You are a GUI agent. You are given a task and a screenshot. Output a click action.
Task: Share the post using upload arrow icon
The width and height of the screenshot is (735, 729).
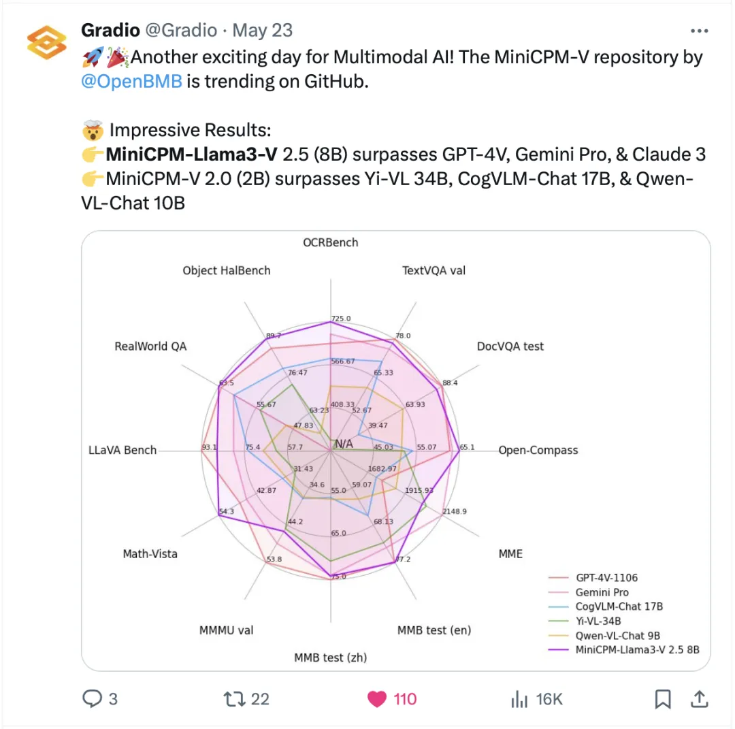point(699,699)
